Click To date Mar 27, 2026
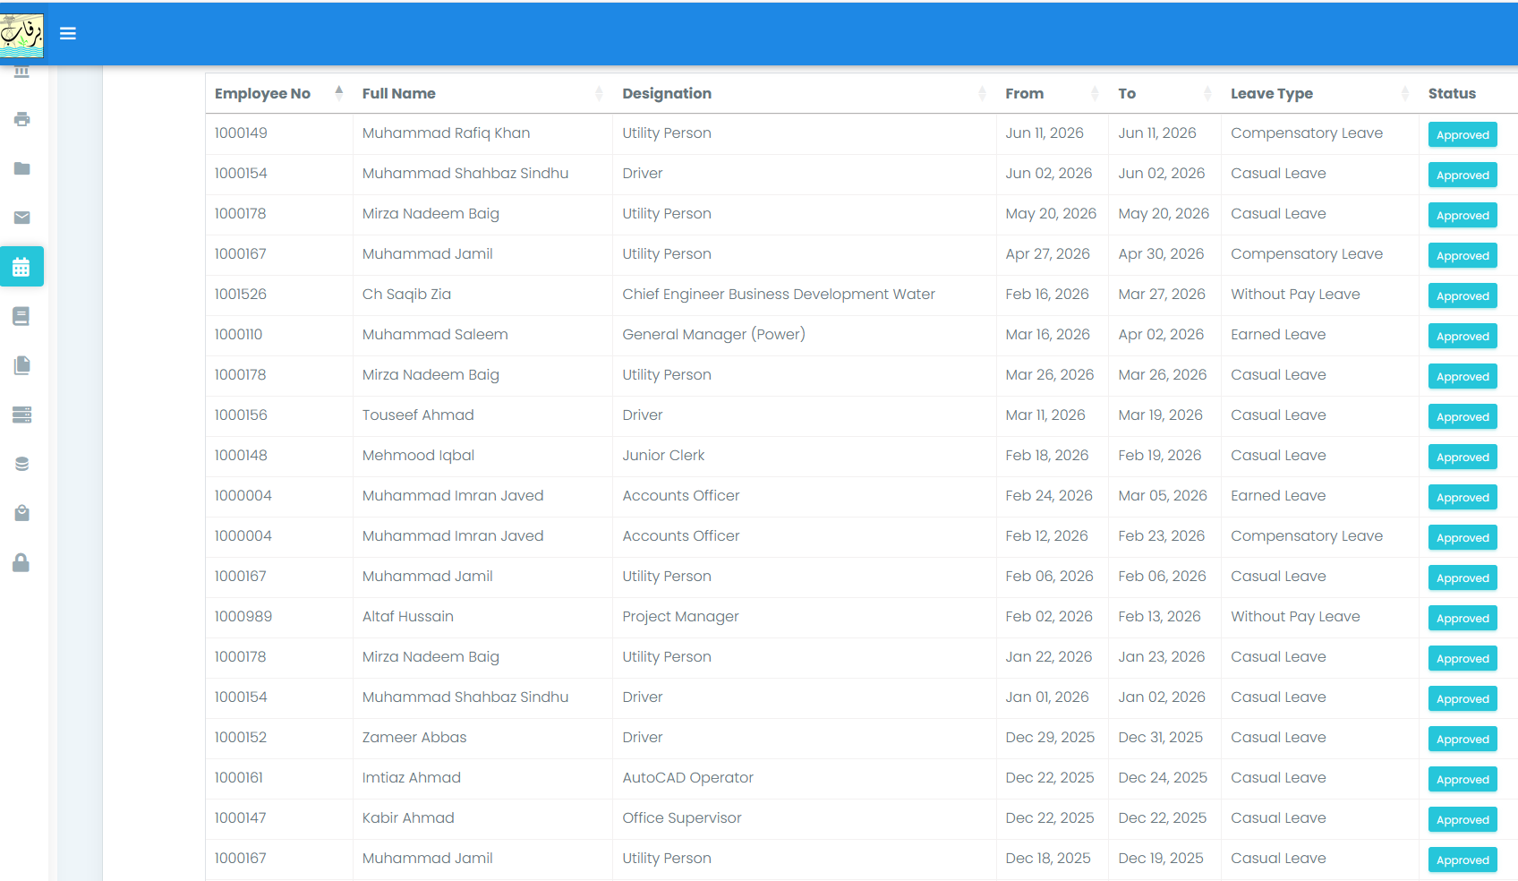The width and height of the screenshot is (1518, 881). (1162, 294)
